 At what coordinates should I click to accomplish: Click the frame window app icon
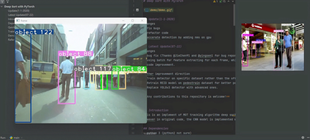point(18,21)
